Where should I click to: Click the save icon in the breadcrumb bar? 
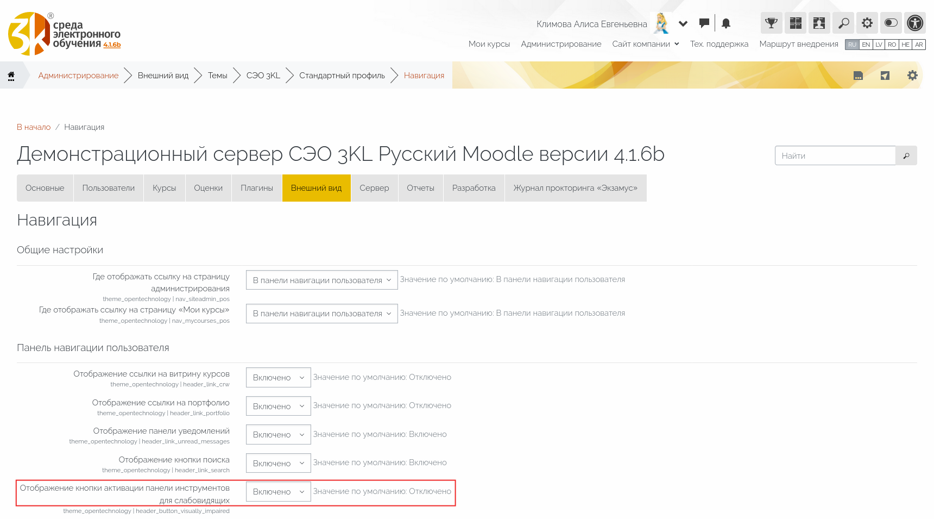tap(858, 76)
